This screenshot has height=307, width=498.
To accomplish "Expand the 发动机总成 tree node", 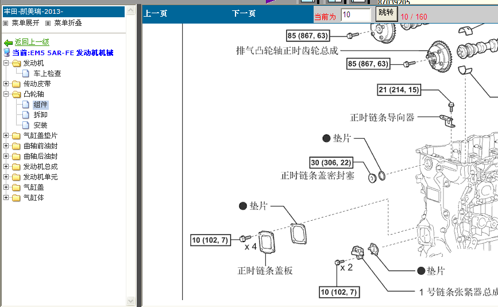I will click(6, 167).
